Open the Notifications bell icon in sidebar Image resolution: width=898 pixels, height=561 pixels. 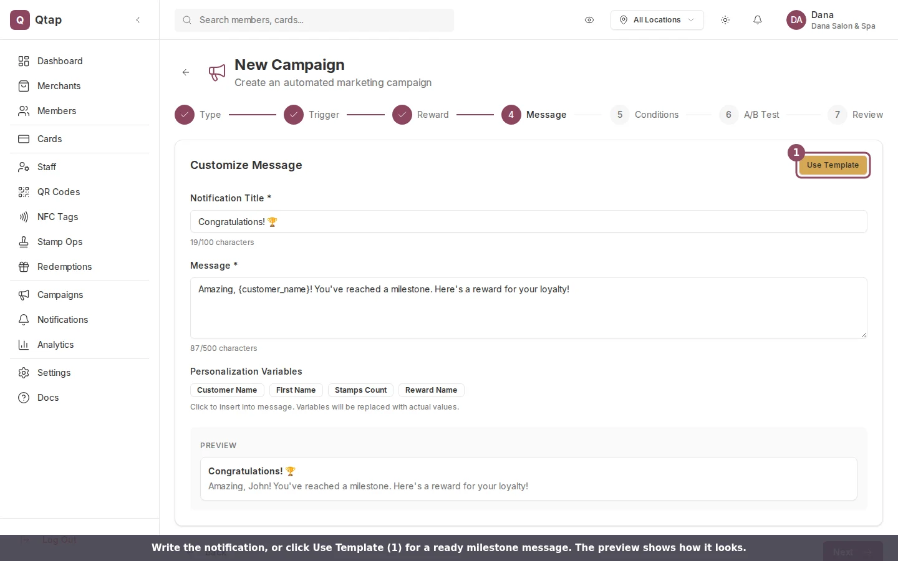point(24,320)
